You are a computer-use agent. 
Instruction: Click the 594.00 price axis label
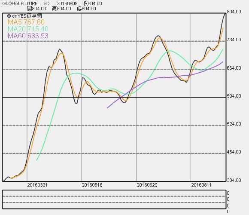234,96
